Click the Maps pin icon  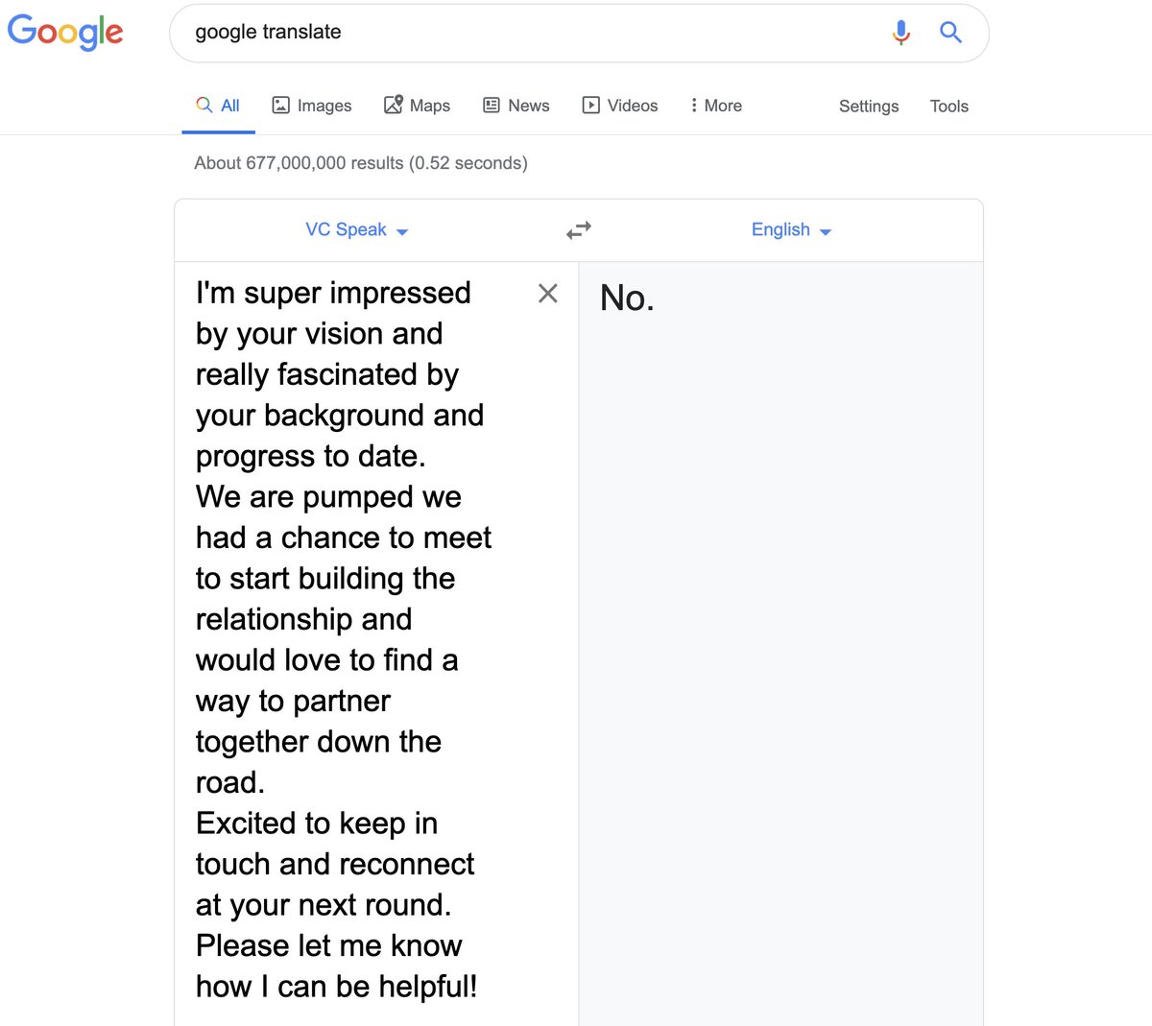[394, 105]
